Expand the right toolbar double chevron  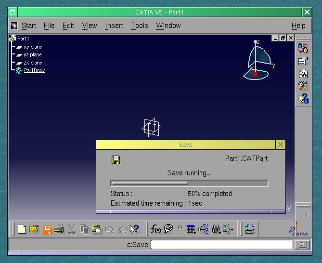307,215
